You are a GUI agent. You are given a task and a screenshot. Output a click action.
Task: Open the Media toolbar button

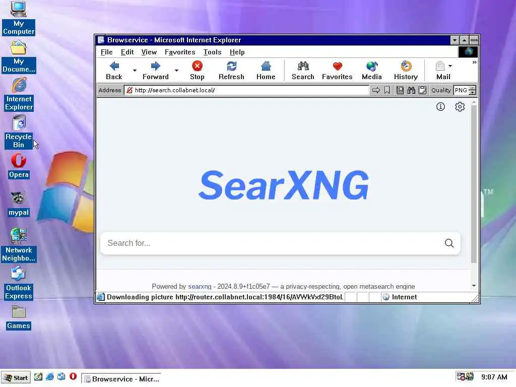point(371,71)
